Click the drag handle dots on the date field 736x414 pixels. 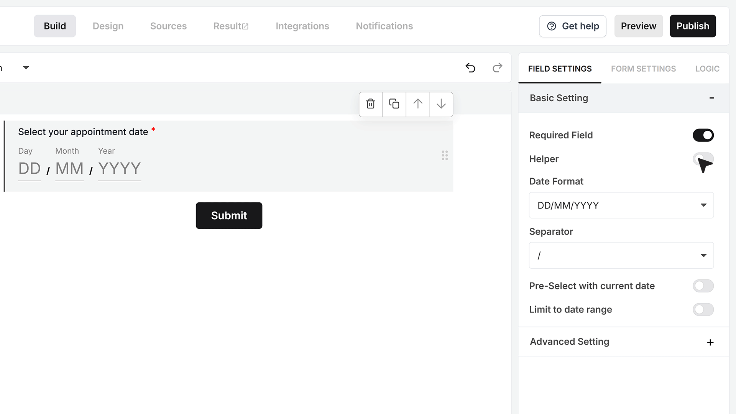[x=445, y=155]
